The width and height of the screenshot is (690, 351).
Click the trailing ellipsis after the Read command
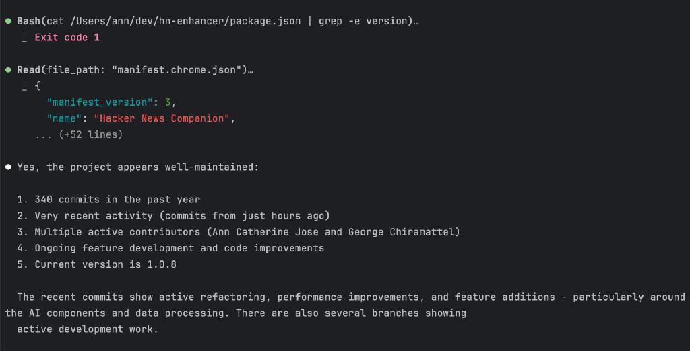click(x=251, y=70)
